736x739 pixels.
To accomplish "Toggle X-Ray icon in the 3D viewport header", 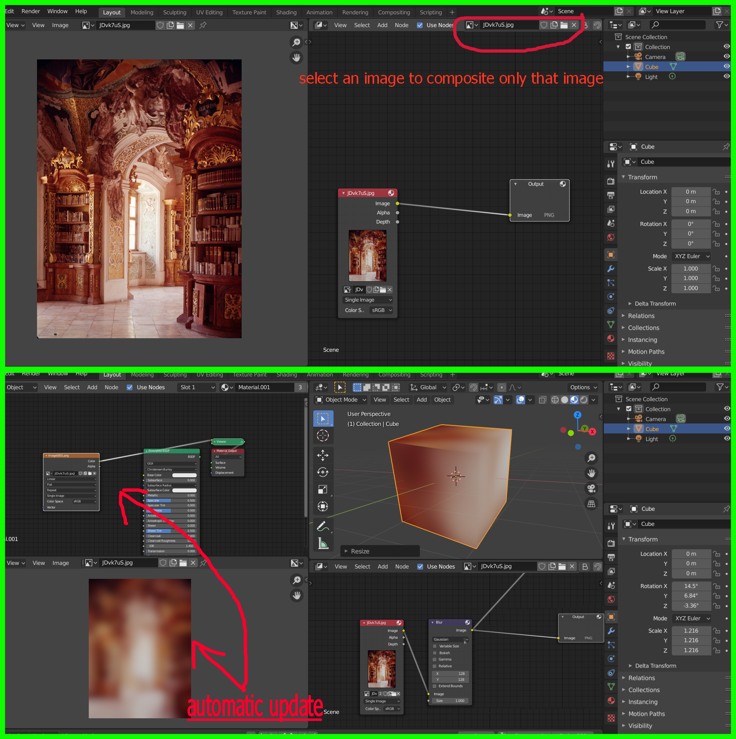I will pos(543,400).
